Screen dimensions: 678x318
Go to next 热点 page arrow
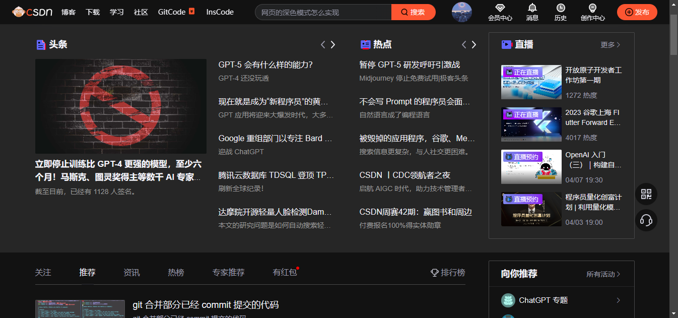coord(473,45)
